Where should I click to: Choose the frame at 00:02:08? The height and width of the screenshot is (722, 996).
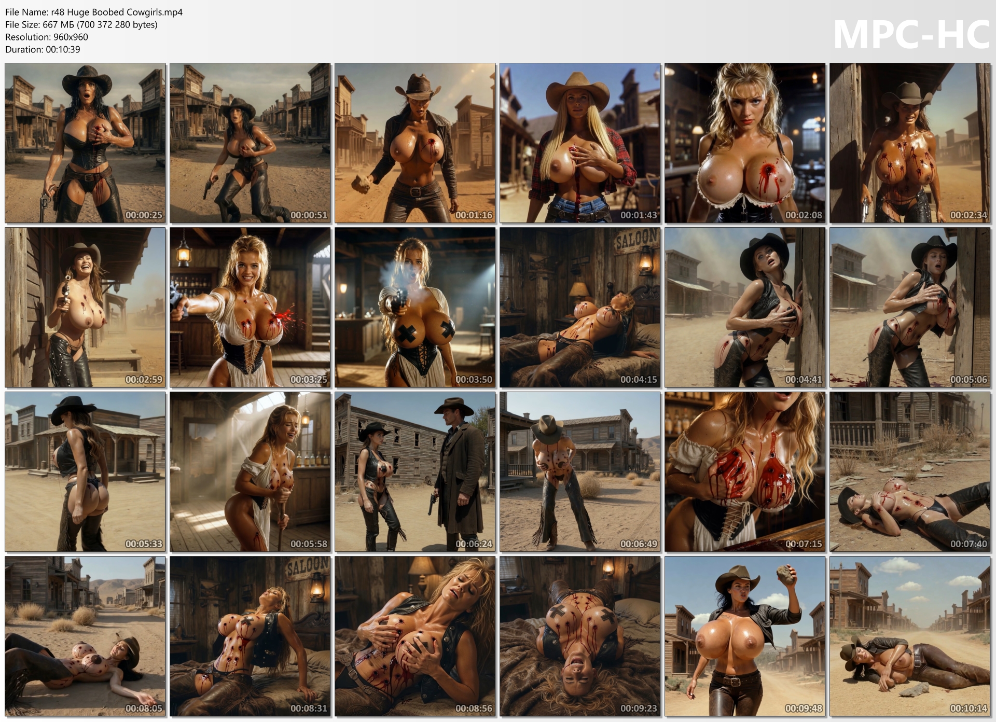tap(745, 143)
